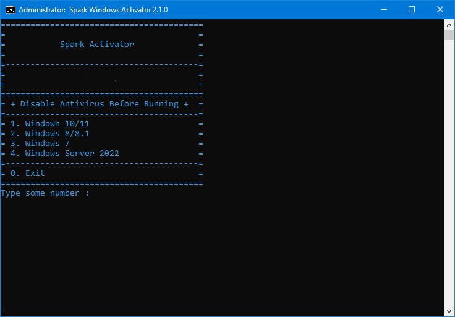Click the vertical scrollbar thumb
The height and width of the screenshot is (317, 455).
click(x=449, y=35)
